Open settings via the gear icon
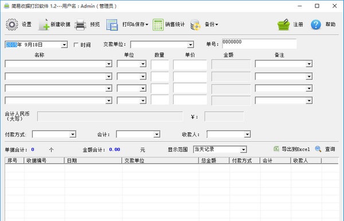 pos(12,24)
